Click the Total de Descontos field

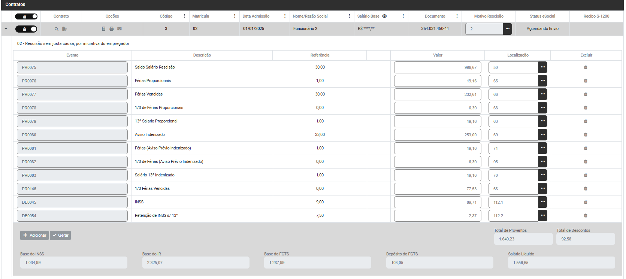[x=586, y=239]
